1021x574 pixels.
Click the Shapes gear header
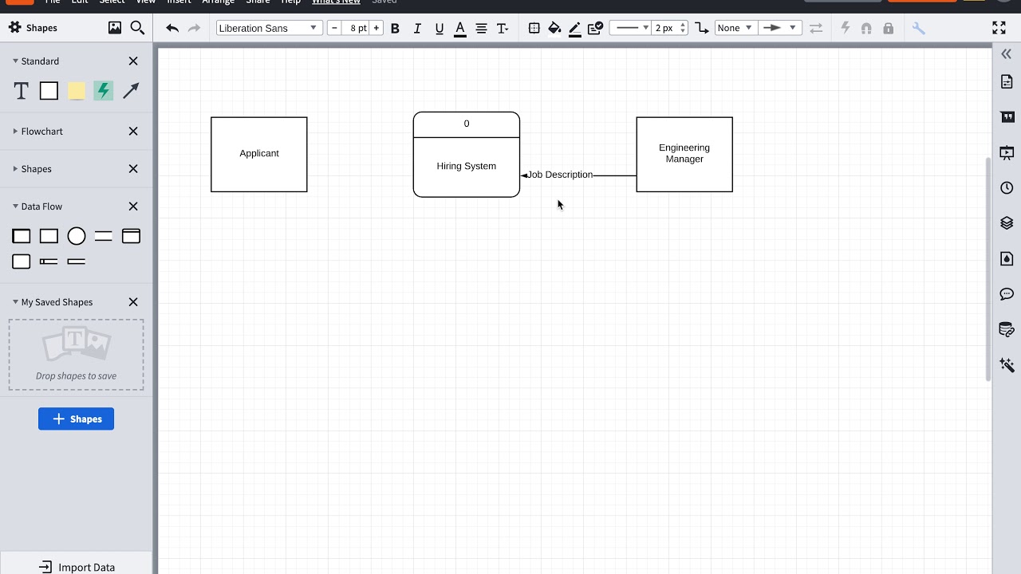34,28
